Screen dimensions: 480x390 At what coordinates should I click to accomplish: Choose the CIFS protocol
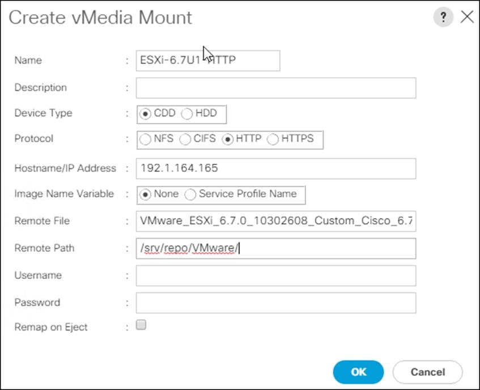pos(185,139)
